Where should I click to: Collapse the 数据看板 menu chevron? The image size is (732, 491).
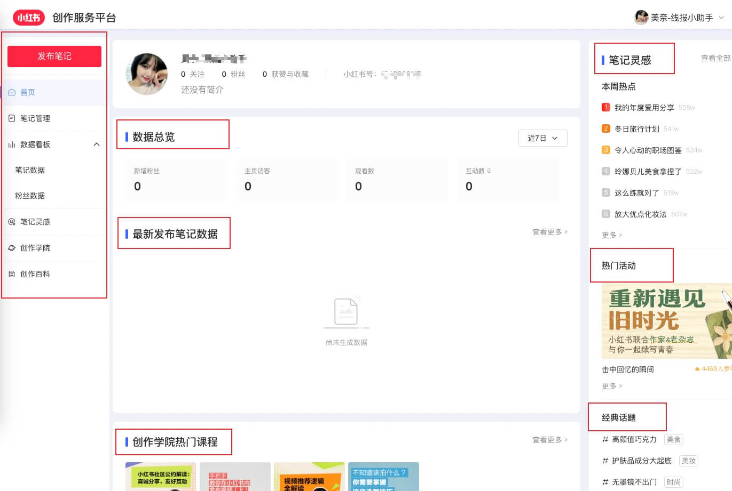pyautogui.click(x=97, y=144)
